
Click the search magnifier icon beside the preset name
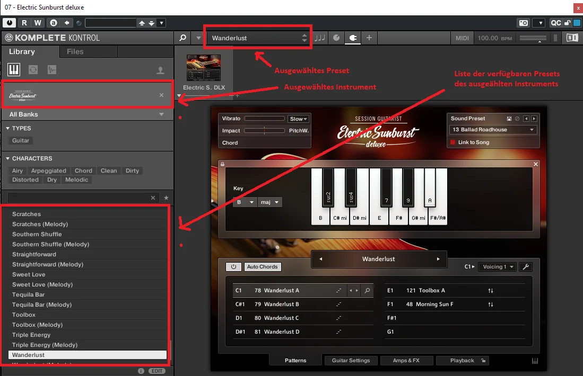tap(182, 38)
